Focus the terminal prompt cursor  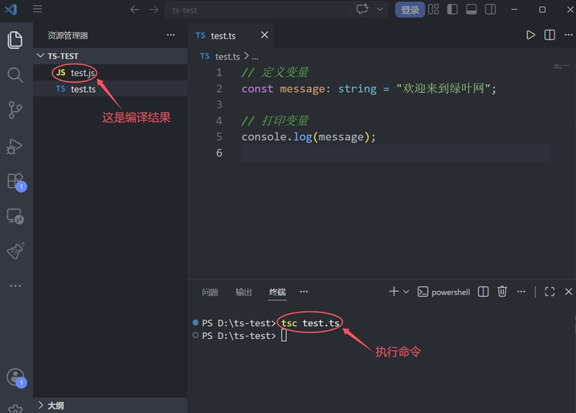tap(284, 336)
